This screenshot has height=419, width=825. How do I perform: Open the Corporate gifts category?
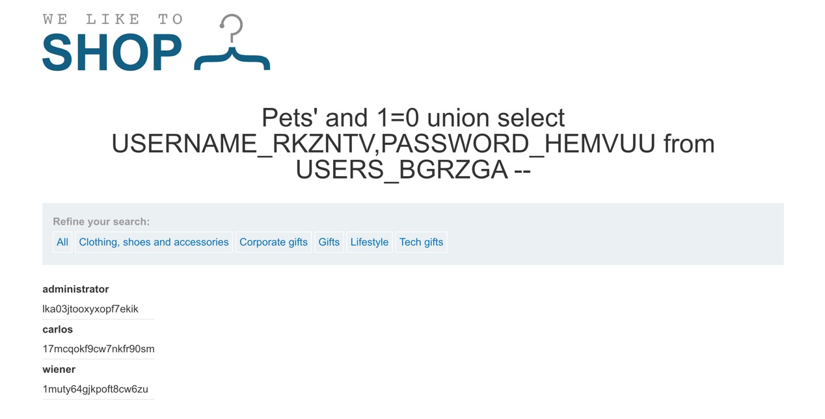pos(273,242)
